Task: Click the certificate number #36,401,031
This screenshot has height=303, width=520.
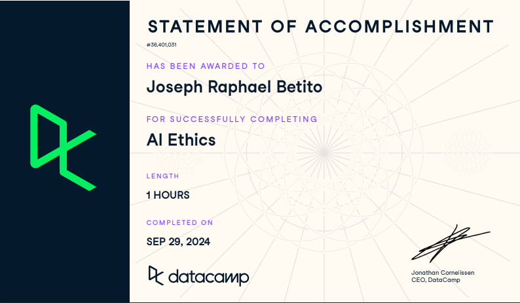Action: click(x=162, y=45)
